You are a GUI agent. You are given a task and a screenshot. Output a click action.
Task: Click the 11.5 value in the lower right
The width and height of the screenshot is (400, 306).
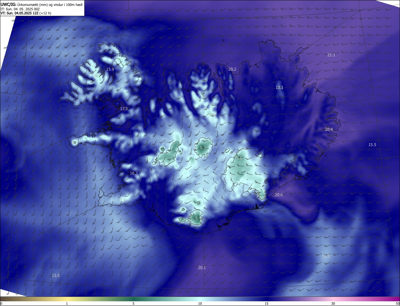click(326, 256)
